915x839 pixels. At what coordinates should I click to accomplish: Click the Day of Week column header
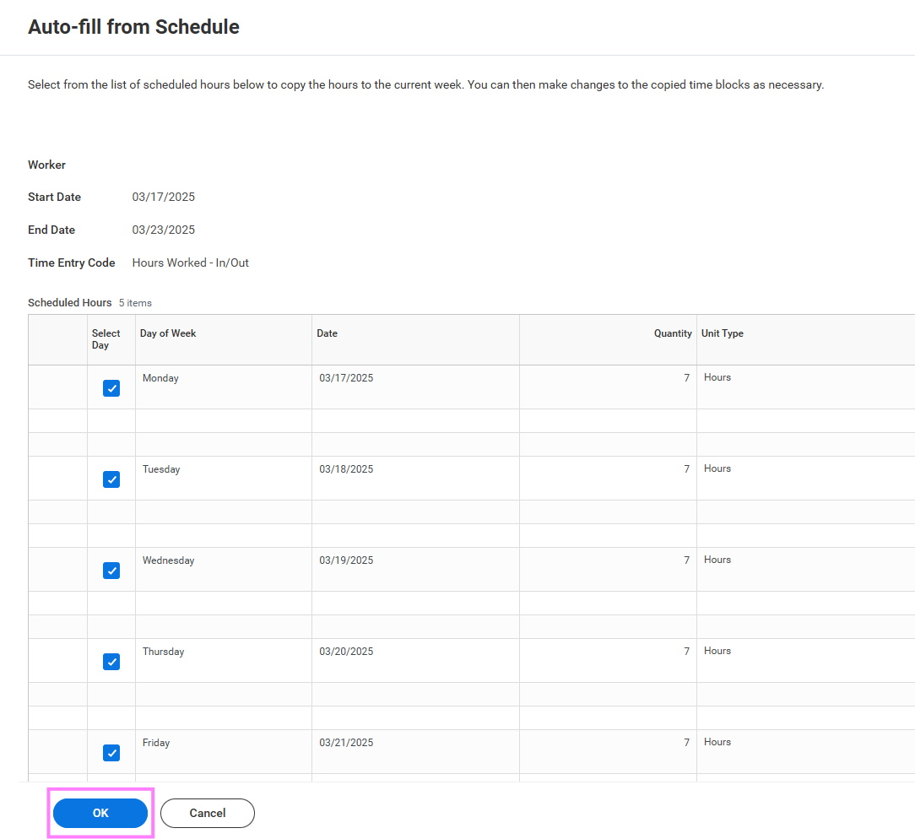(167, 333)
